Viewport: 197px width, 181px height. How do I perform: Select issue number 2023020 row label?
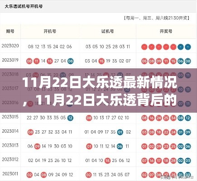click(x=10, y=46)
